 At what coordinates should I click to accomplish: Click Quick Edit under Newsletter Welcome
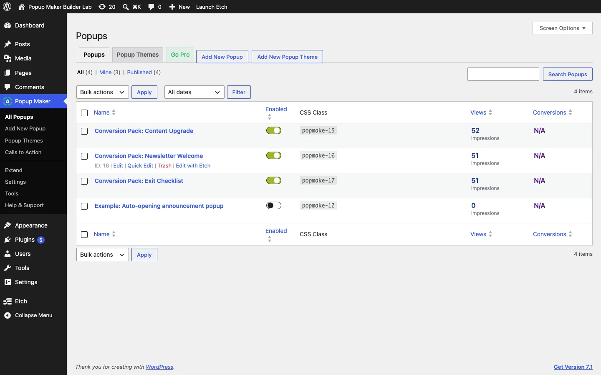[x=140, y=166]
